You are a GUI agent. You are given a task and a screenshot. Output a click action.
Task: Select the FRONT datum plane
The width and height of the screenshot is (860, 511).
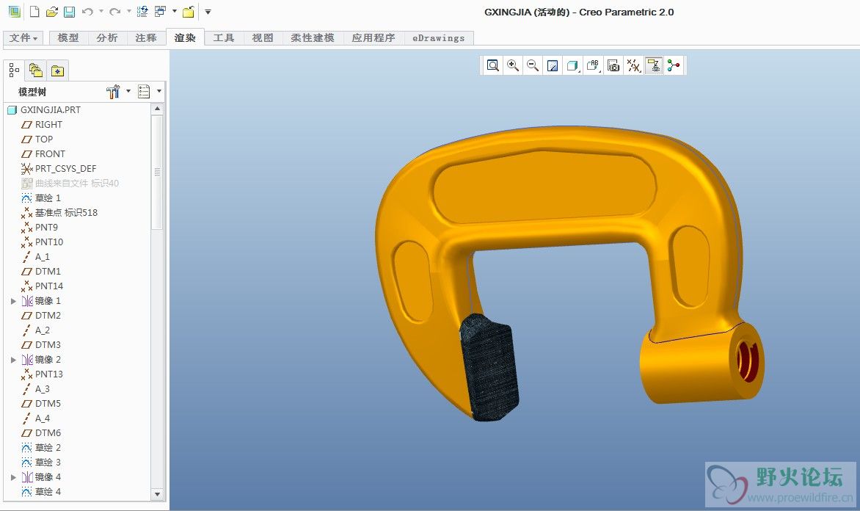tap(43, 153)
